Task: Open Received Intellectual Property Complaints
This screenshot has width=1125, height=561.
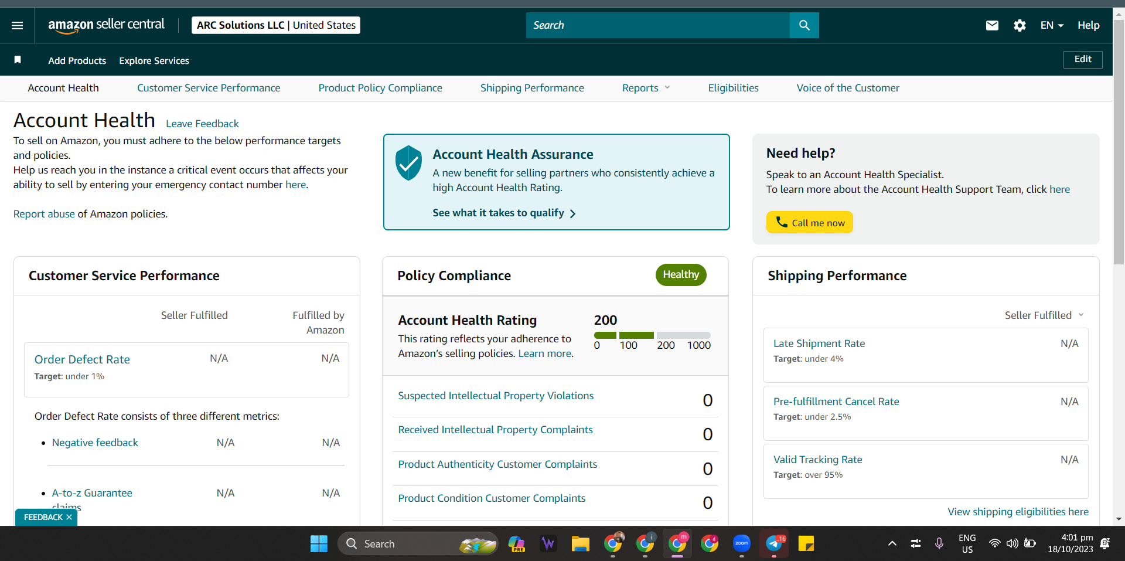Action: pos(495,430)
